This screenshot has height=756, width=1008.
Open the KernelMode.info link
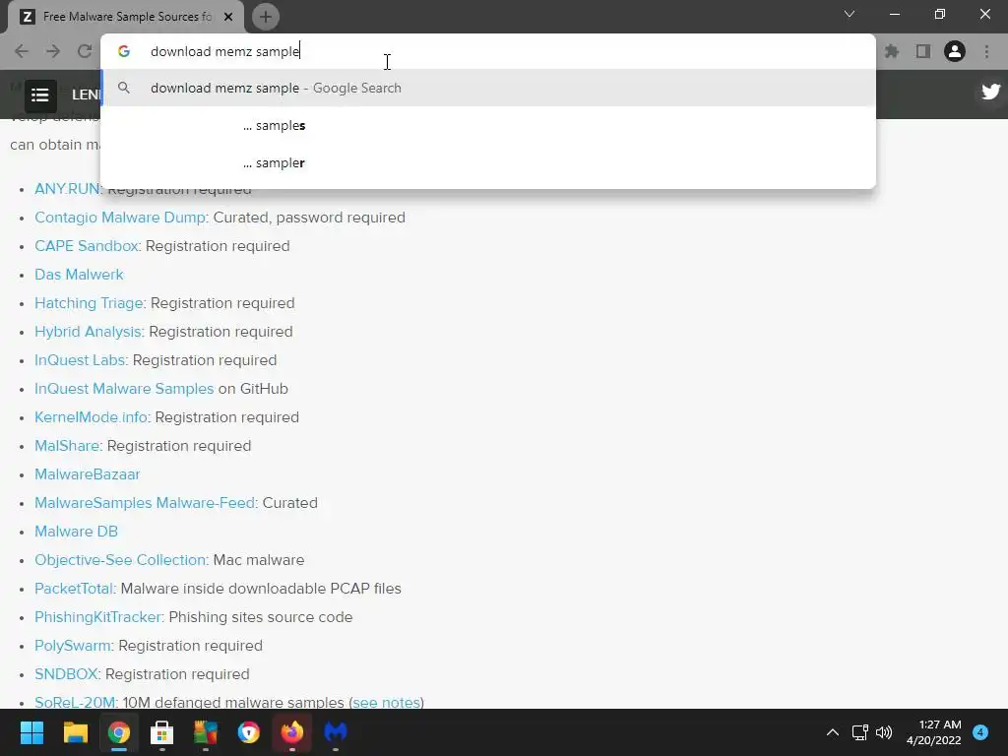92,417
